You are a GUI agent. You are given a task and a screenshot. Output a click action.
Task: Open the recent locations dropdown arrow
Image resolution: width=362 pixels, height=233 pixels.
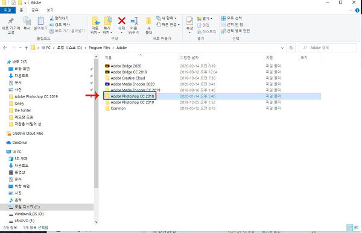[x=20, y=48]
